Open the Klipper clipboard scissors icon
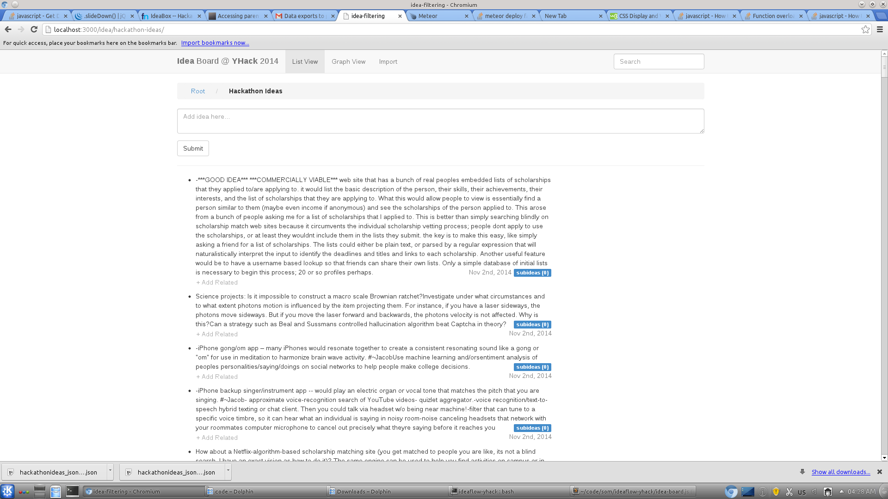Image resolution: width=888 pixels, height=499 pixels. (x=789, y=492)
